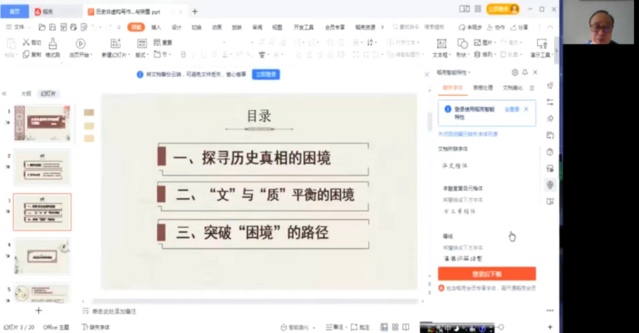Click the settings gear in side panel
639x333 pixels.
click(x=515, y=73)
